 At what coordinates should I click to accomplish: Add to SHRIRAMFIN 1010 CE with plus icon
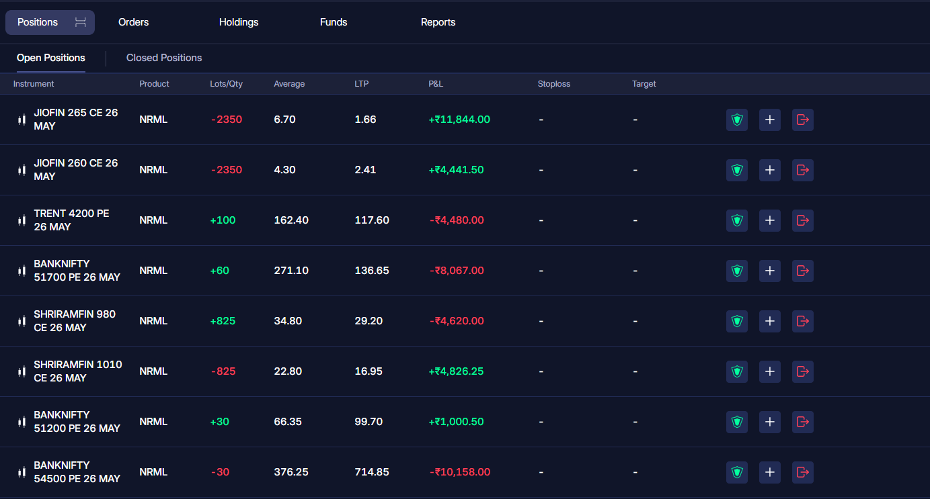point(770,371)
